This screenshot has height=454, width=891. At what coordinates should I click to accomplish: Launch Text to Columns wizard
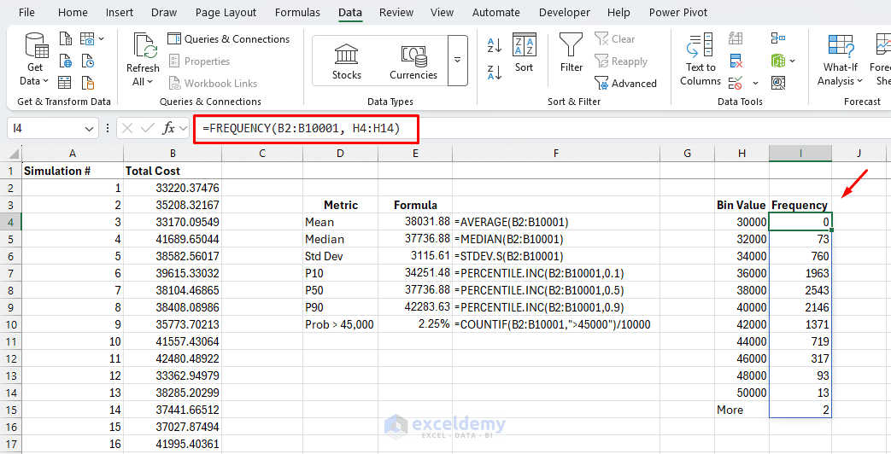(700, 60)
